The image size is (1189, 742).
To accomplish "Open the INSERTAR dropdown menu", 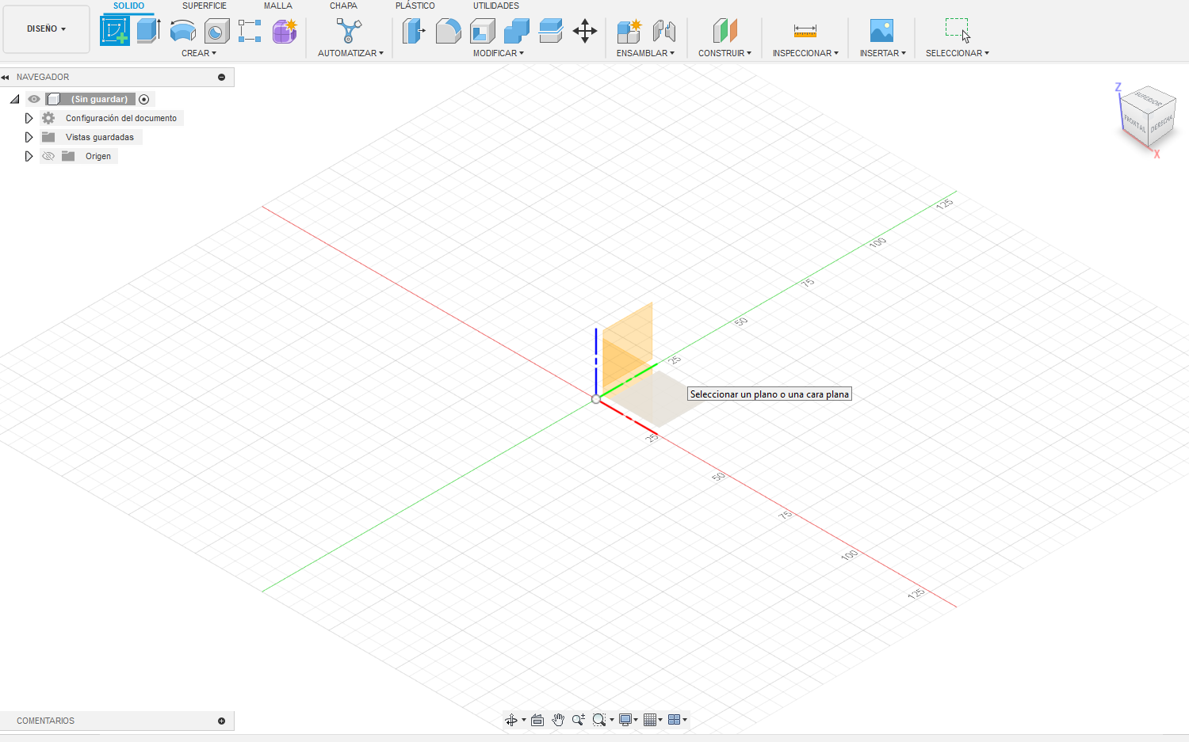I will coord(882,53).
